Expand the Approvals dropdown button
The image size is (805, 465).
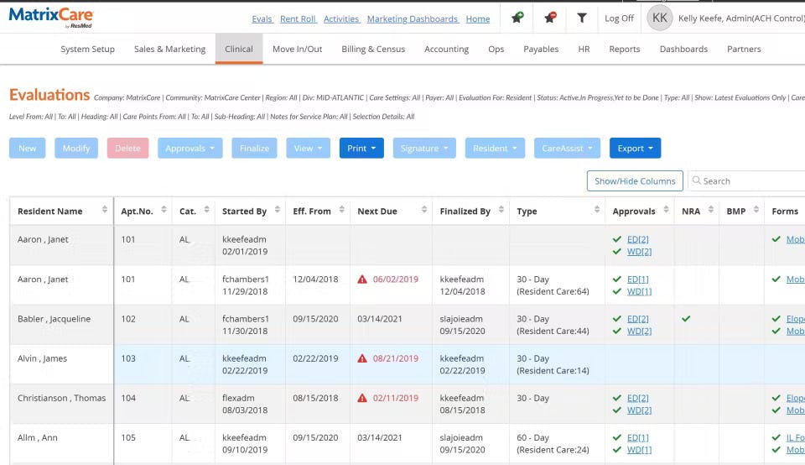pos(190,149)
